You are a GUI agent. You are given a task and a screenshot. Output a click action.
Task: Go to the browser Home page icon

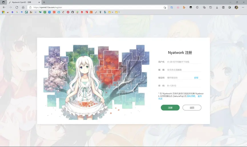pyautogui.click(x=23, y=7)
